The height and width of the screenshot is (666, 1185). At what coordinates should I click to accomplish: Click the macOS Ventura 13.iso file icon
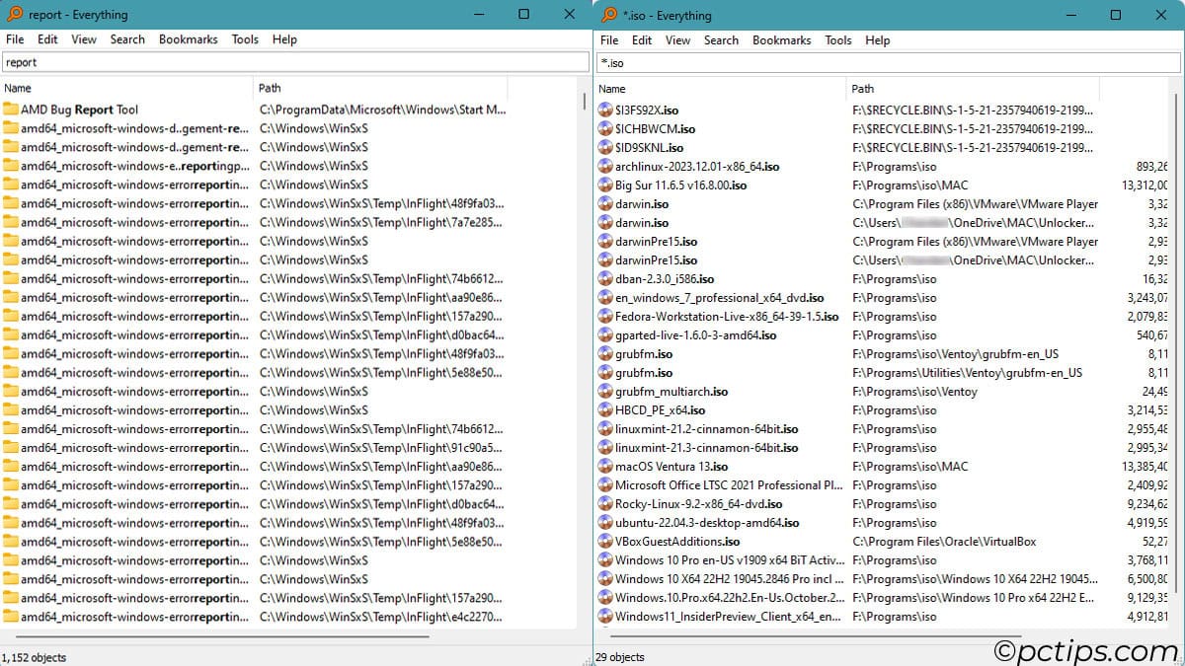pos(604,466)
